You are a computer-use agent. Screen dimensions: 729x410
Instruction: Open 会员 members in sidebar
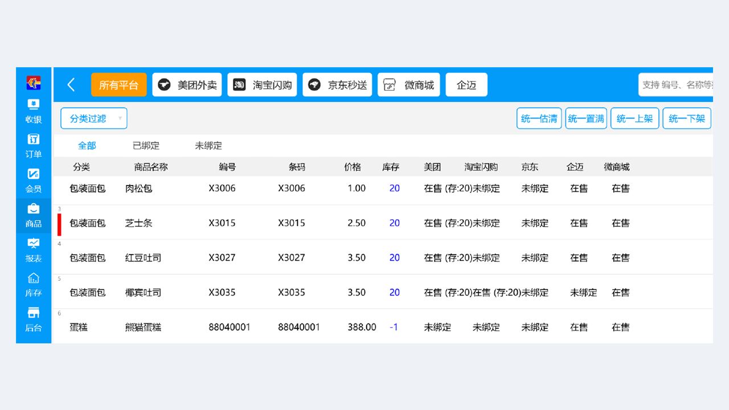tap(34, 181)
